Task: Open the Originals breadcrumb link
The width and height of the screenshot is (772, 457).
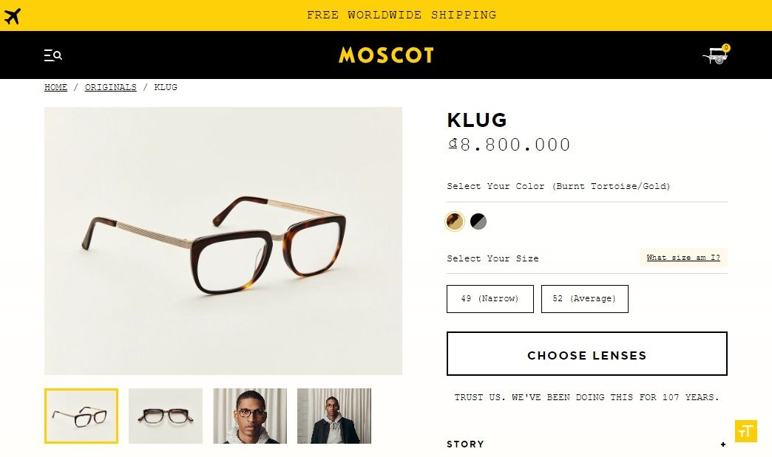Action: coord(110,87)
